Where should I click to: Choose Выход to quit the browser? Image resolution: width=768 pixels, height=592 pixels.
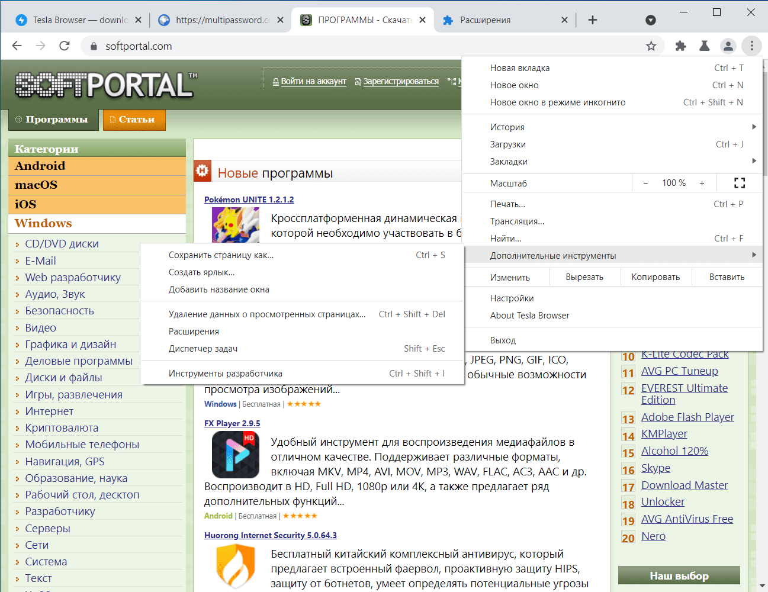612,340
